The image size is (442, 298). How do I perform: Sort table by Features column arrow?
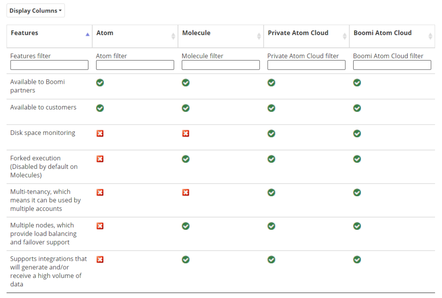[88, 35]
